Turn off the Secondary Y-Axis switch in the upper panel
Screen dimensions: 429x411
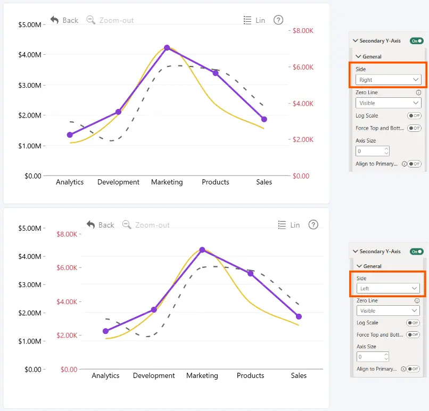416,41
